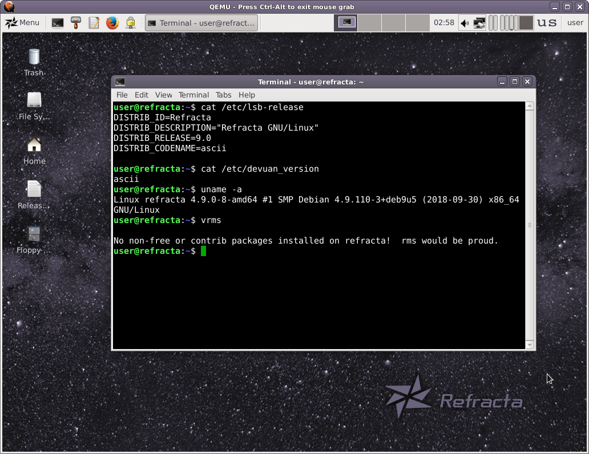Open the hammer tool panel launcher

(76, 23)
